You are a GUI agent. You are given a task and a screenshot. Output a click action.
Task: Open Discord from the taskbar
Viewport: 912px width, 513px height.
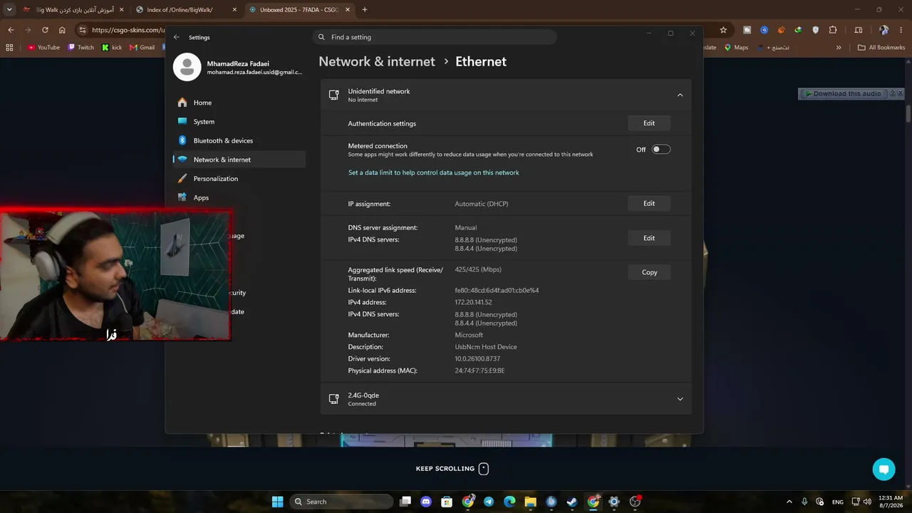(x=426, y=502)
